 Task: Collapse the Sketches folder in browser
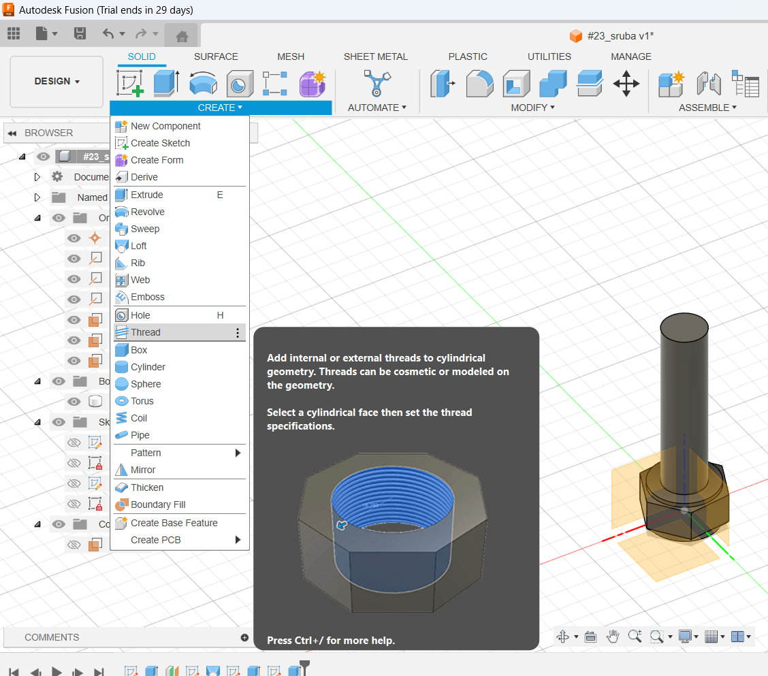click(x=37, y=422)
